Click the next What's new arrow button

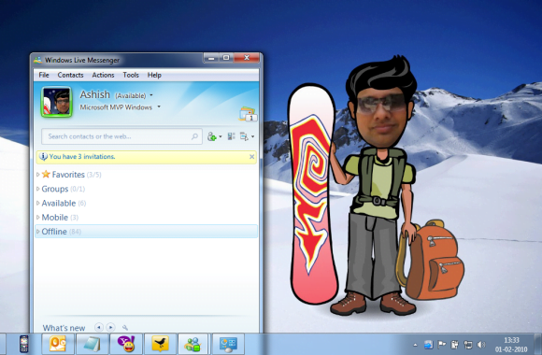click(110, 327)
